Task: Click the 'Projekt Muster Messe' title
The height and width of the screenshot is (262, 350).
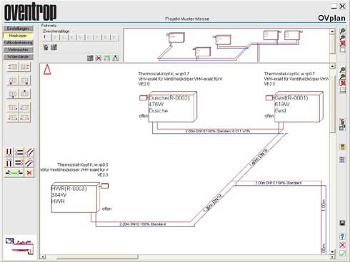Action: [x=187, y=19]
